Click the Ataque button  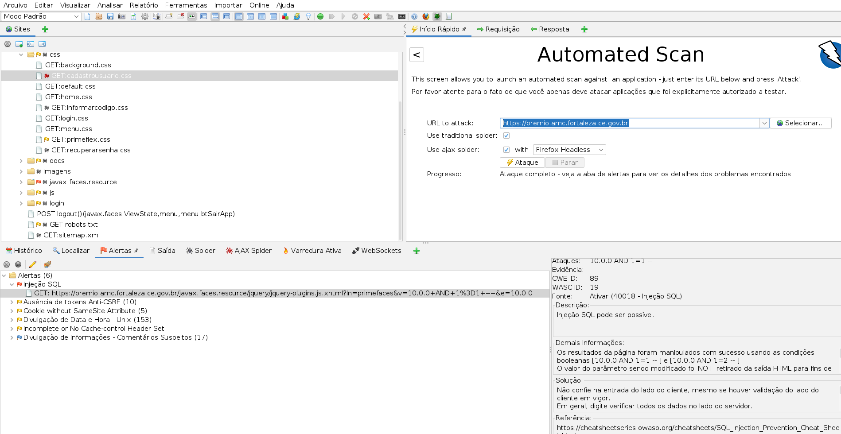[x=522, y=163]
